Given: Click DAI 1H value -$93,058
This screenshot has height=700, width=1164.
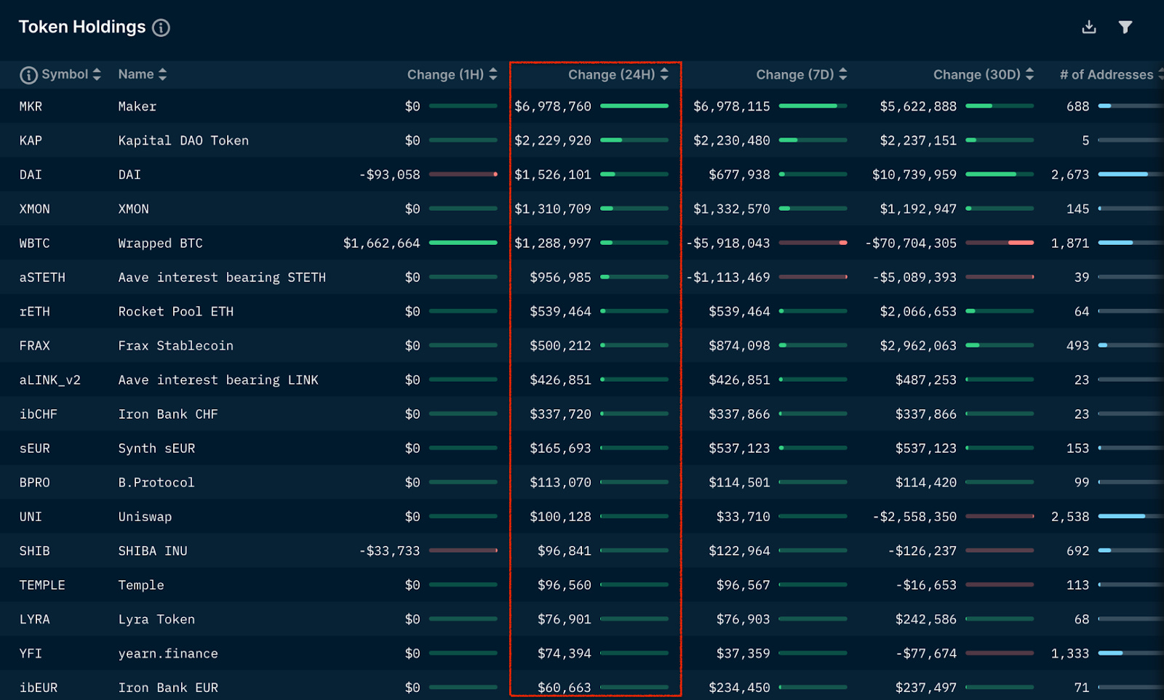Looking at the screenshot, I should [390, 174].
